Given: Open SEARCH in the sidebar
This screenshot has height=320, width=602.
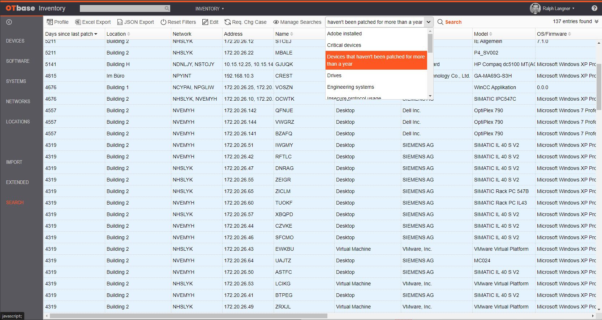Looking at the screenshot, I should [15, 202].
